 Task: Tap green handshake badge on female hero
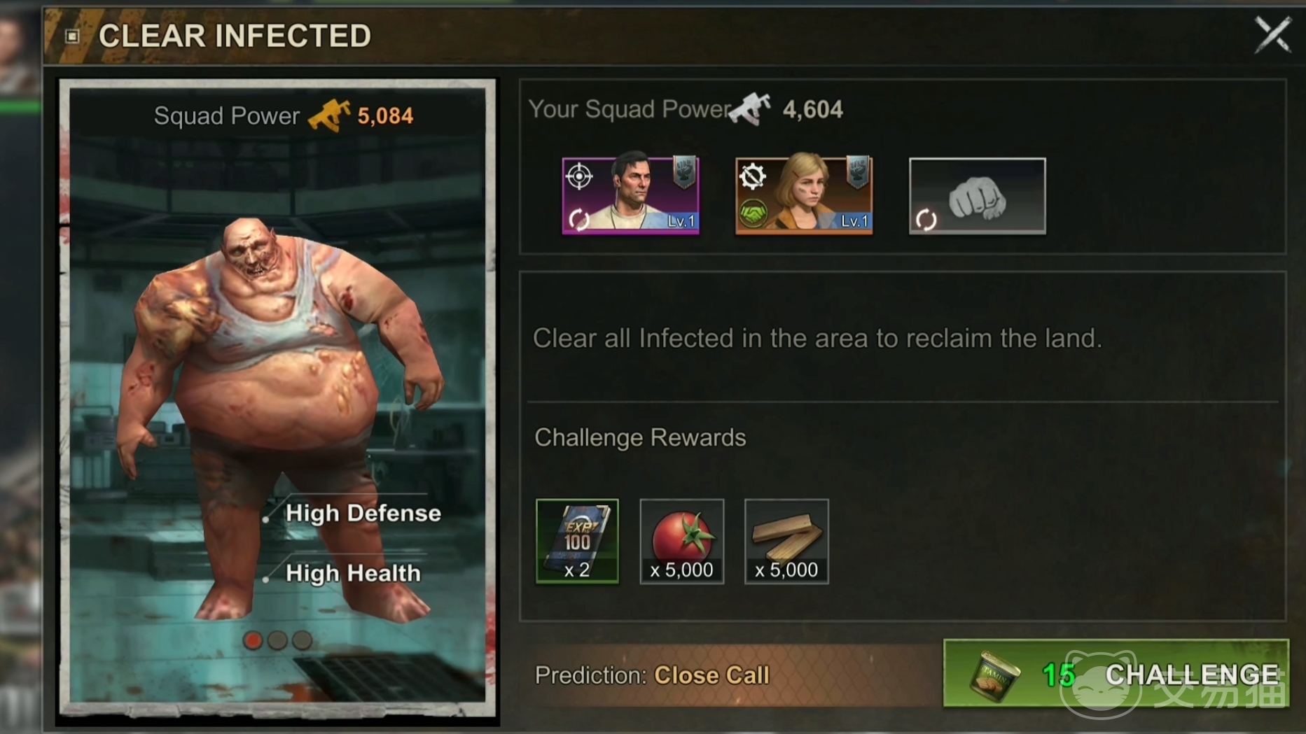[x=753, y=213]
